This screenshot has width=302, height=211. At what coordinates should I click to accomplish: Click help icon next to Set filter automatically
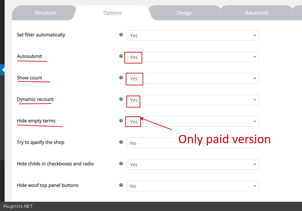(x=121, y=35)
